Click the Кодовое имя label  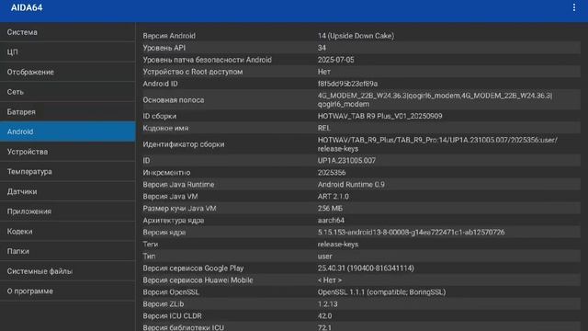(x=165, y=128)
